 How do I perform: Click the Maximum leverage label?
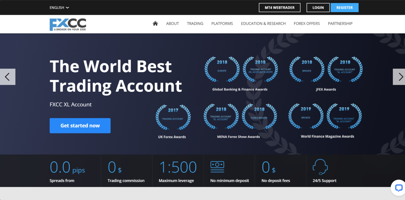point(176,181)
